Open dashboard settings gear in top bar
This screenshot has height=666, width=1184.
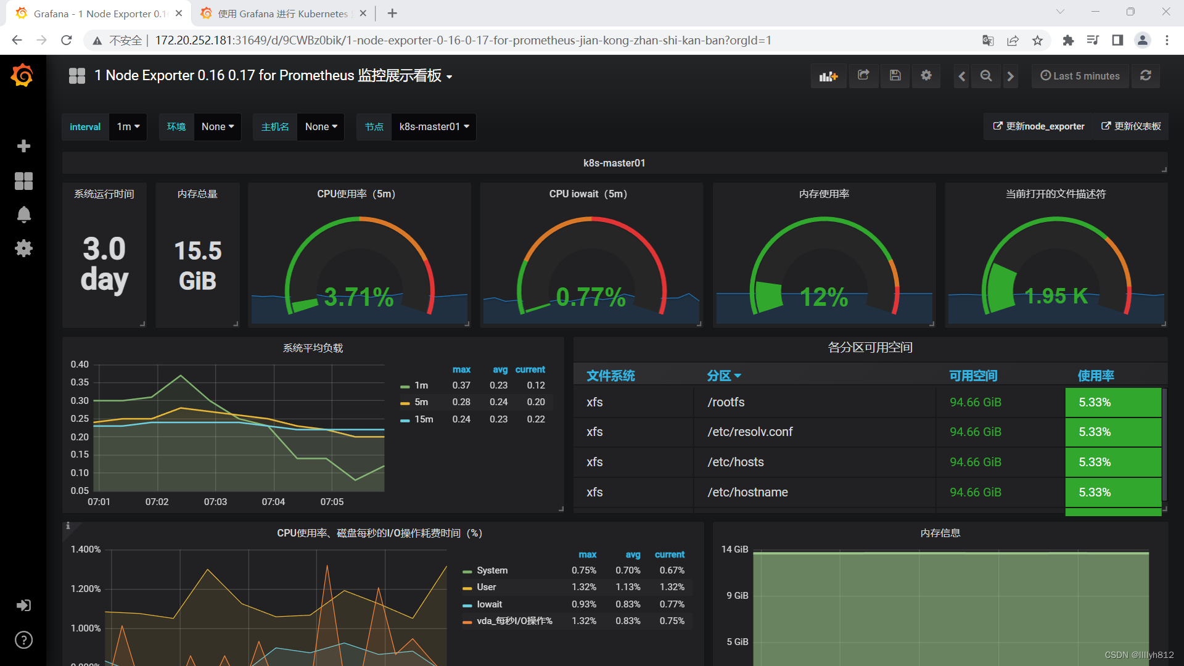coord(926,76)
